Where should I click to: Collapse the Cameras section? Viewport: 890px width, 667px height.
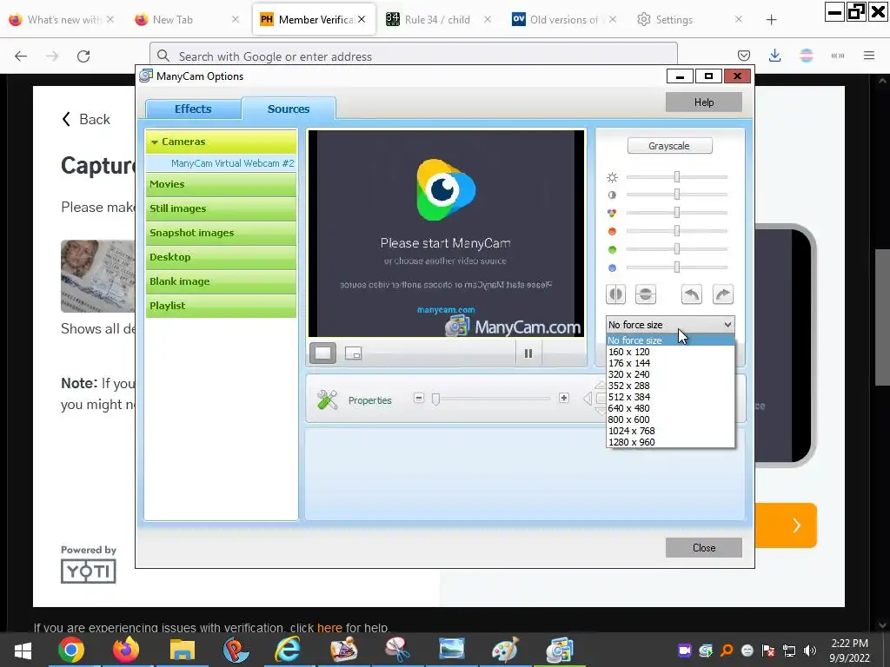pos(221,142)
